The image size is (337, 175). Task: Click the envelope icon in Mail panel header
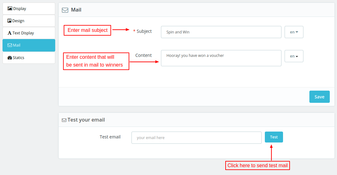click(x=65, y=10)
